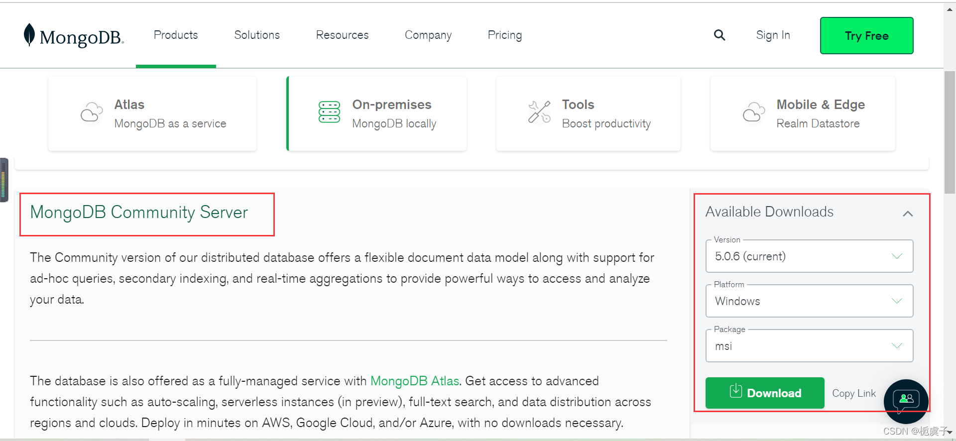Select the On-premises MongoDB locally card
The image size is (956, 441).
pyautogui.click(x=377, y=113)
